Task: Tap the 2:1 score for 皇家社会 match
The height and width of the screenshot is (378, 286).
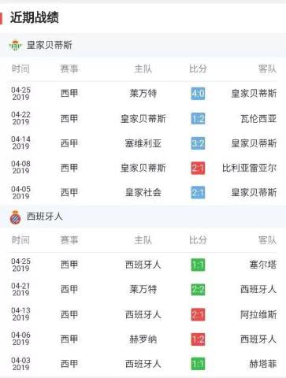Action: (198, 193)
